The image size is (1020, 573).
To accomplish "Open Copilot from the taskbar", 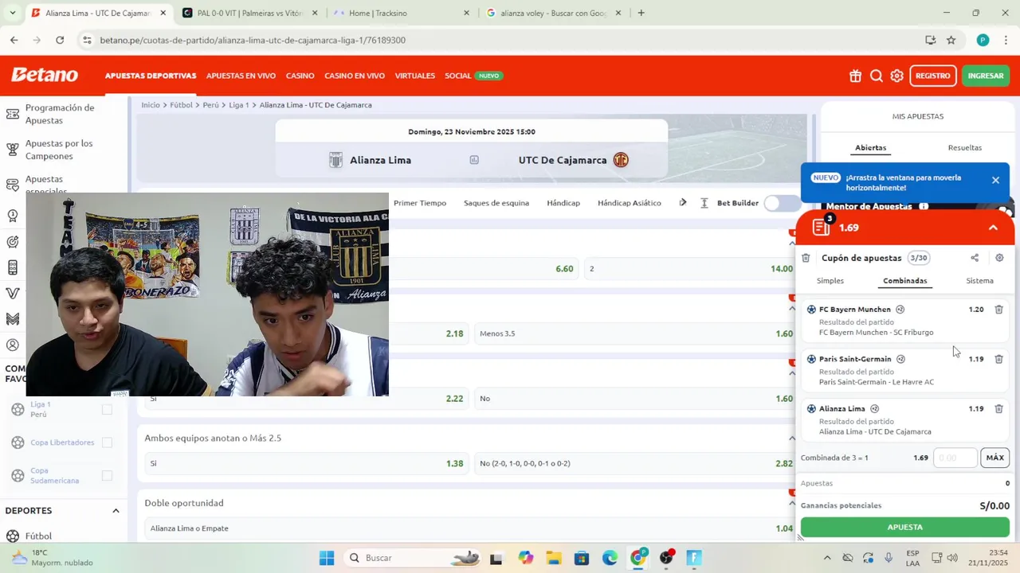I will pos(525,558).
